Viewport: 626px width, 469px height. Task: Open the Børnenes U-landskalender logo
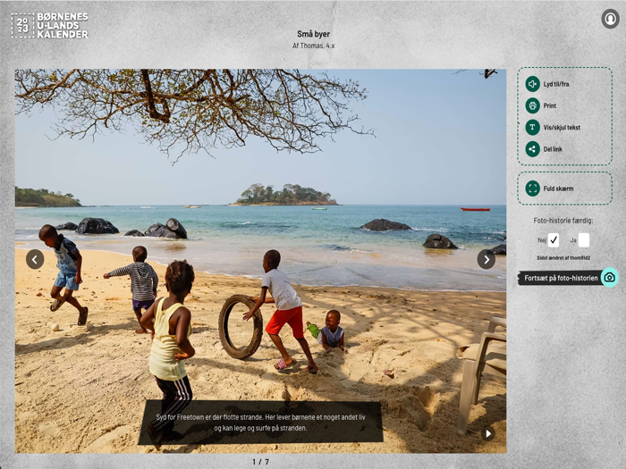pyautogui.click(x=49, y=26)
